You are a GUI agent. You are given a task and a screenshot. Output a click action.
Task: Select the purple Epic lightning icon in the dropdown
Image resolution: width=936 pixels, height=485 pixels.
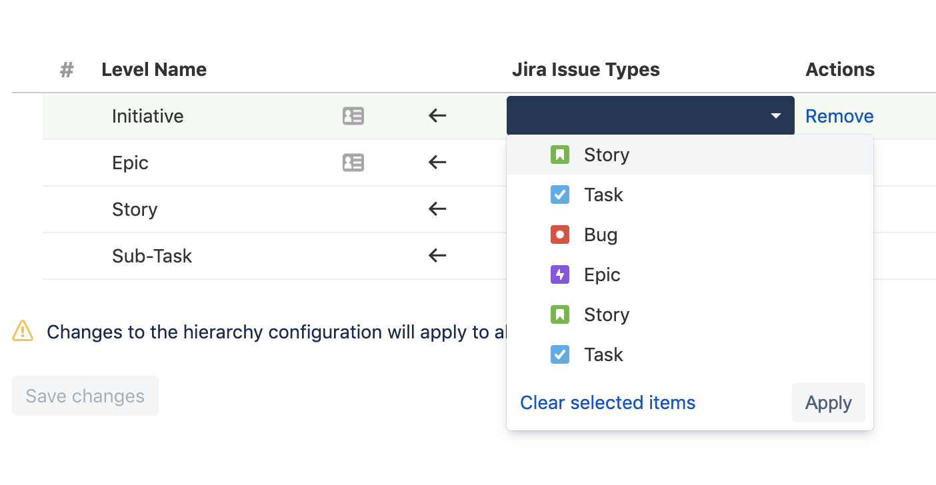click(560, 274)
